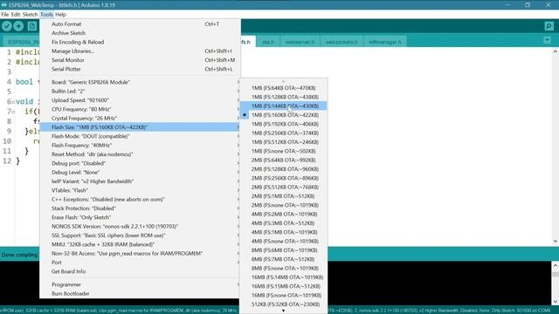
Task: Expand Erase Flash Only Sketch submenu
Action: pyautogui.click(x=140, y=217)
